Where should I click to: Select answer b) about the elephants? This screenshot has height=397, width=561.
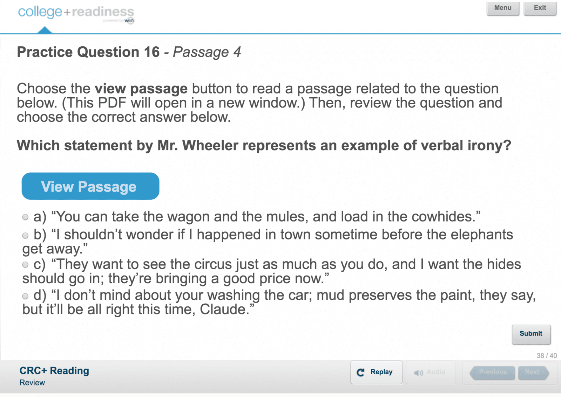pyautogui.click(x=25, y=236)
